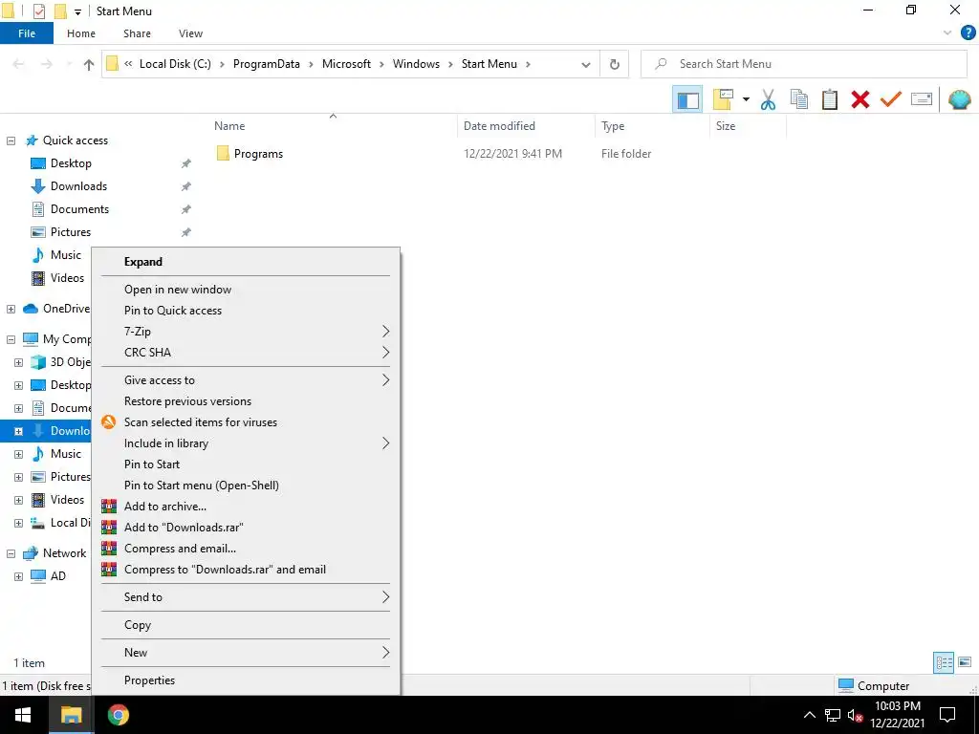Expand the AD network computer node

[19, 576]
